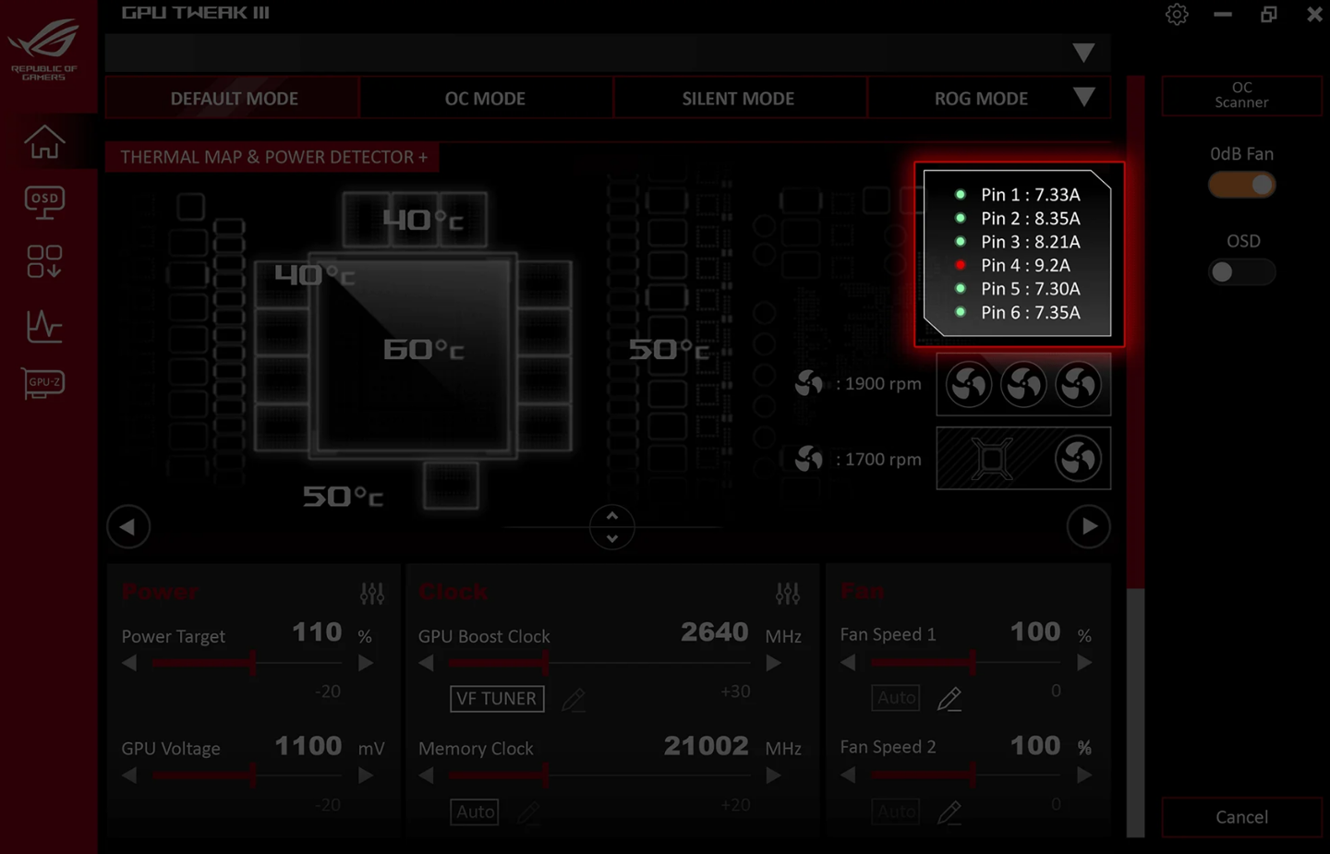Open the OC Scanner

[x=1241, y=95]
